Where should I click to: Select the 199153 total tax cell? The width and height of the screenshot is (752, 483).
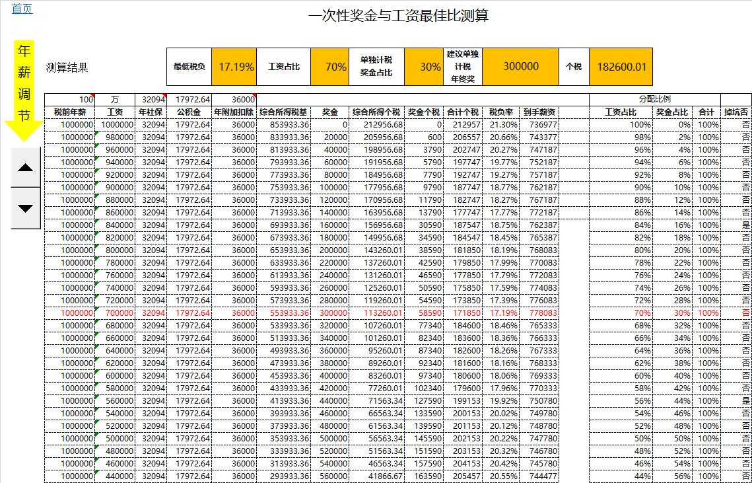point(463,401)
